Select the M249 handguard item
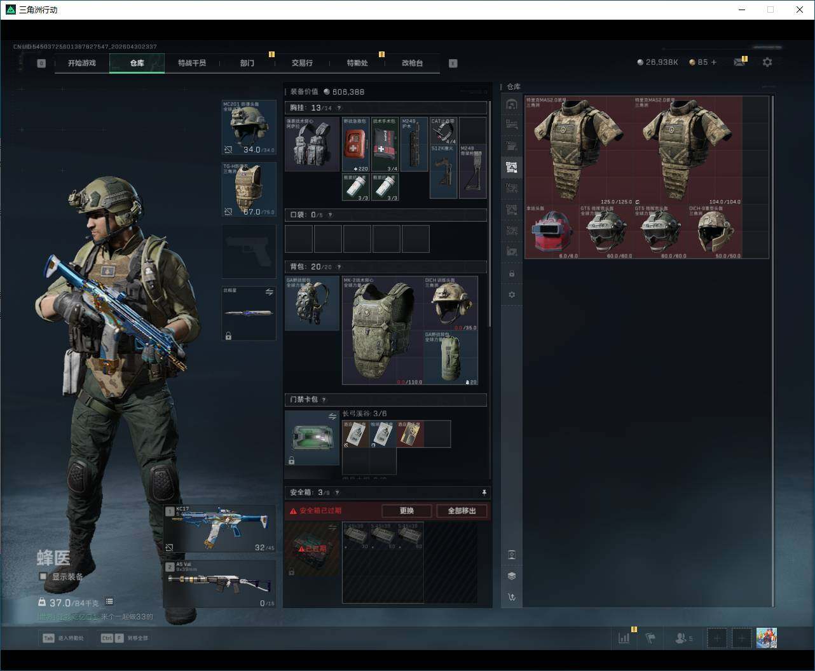The height and width of the screenshot is (671, 815). point(414,144)
